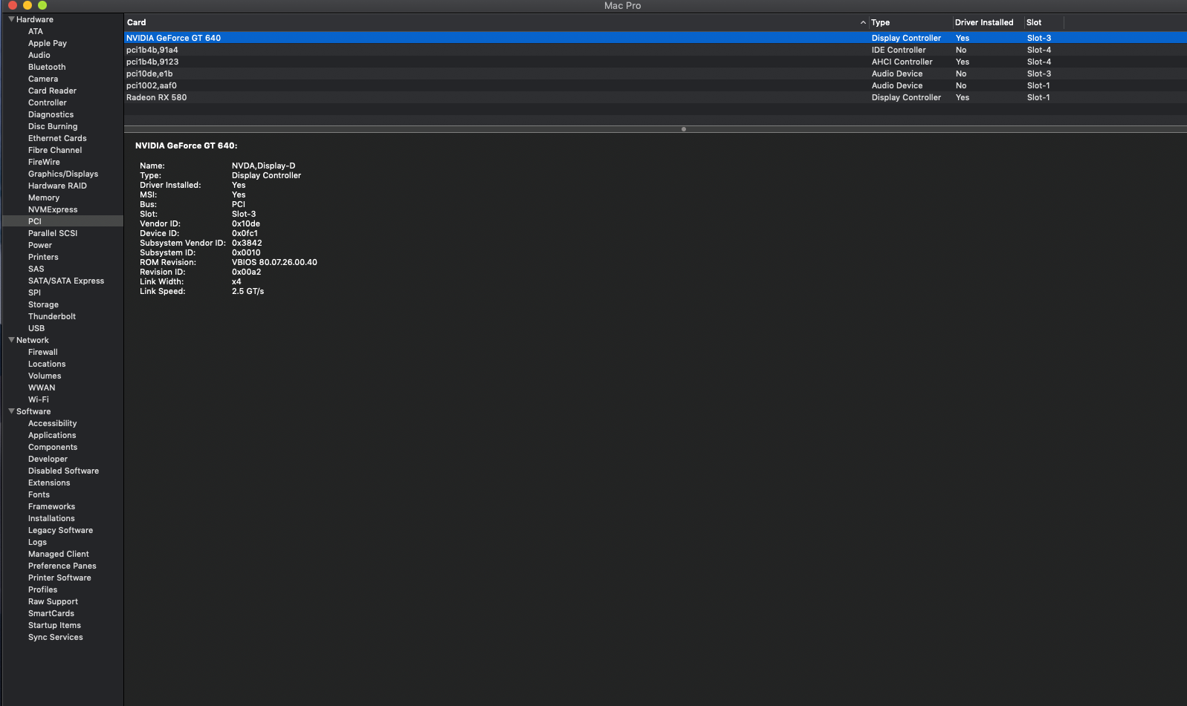Screen dimensions: 1187x706
Task: Open Disc Burning in the sidebar
Action: coord(53,126)
